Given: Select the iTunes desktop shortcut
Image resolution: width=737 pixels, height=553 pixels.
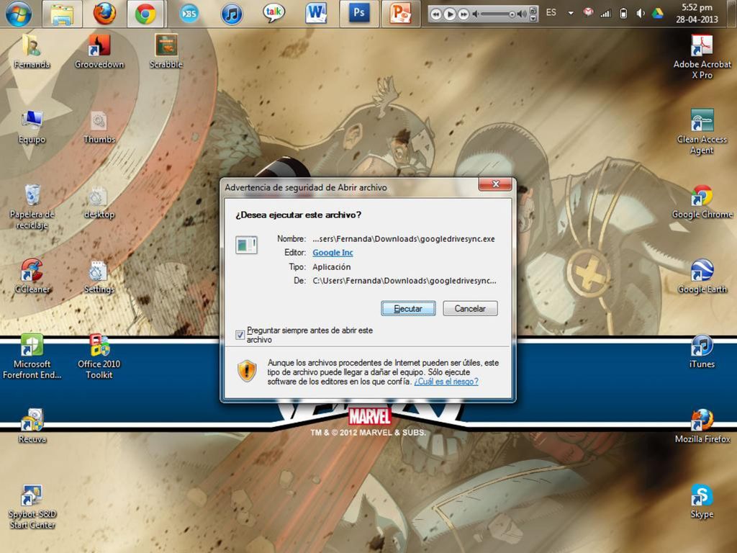Looking at the screenshot, I should coord(702,351).
